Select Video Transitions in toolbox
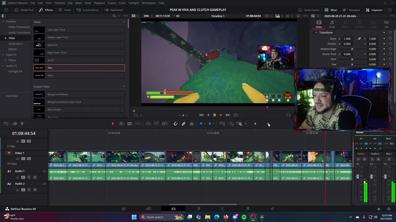396x222 pixels. (x=19, y=27)
